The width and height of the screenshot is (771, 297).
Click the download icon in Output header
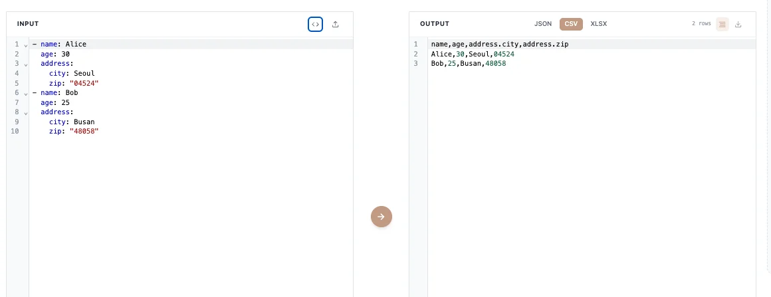[x=738, y=24]
